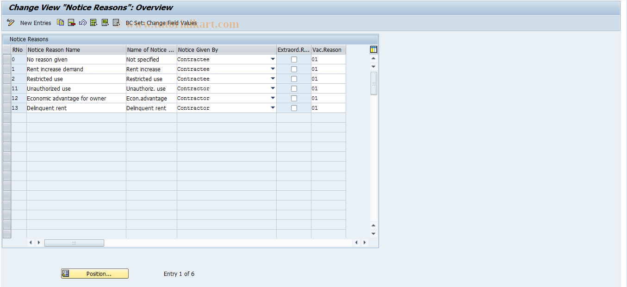
Task: Open Notice Given By dropdown for No reason given
Action: pyautogui.click(x=273, y=59)
